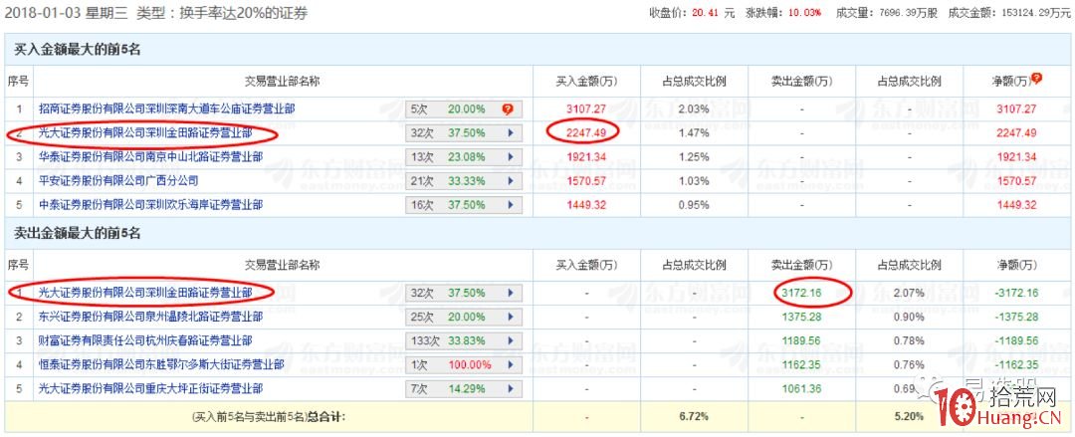The height and width of the screenshot is (437, 1075).
Task: Open 光大证券深圳金田路 link in sell table
Action: pyautogui.click(x=145, y=293)
